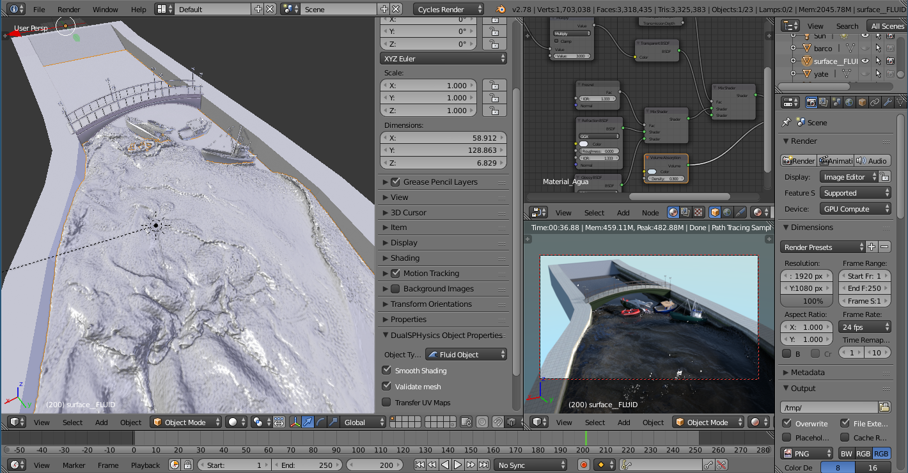
Task: Jump to the last frame in timeline
Action: coord(485,465)
